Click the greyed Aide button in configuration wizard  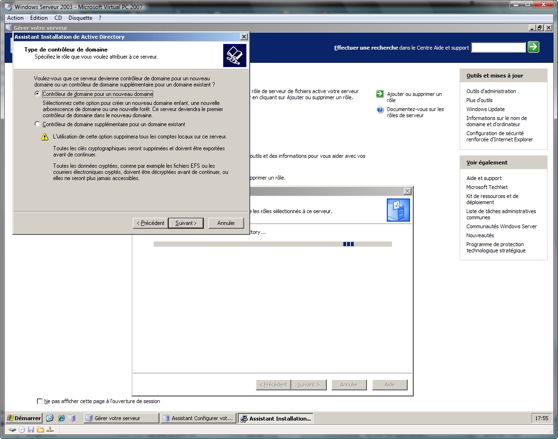(x=390, y=385)
